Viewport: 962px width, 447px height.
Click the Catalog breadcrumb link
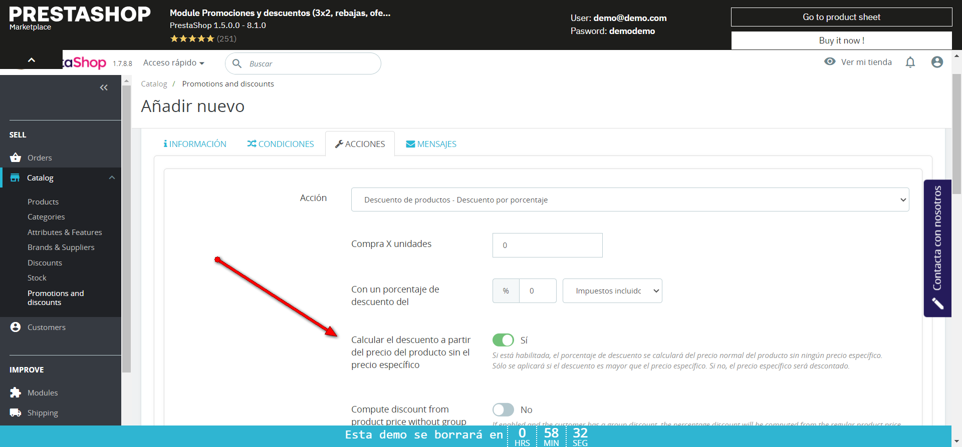[x=154, y=83]
